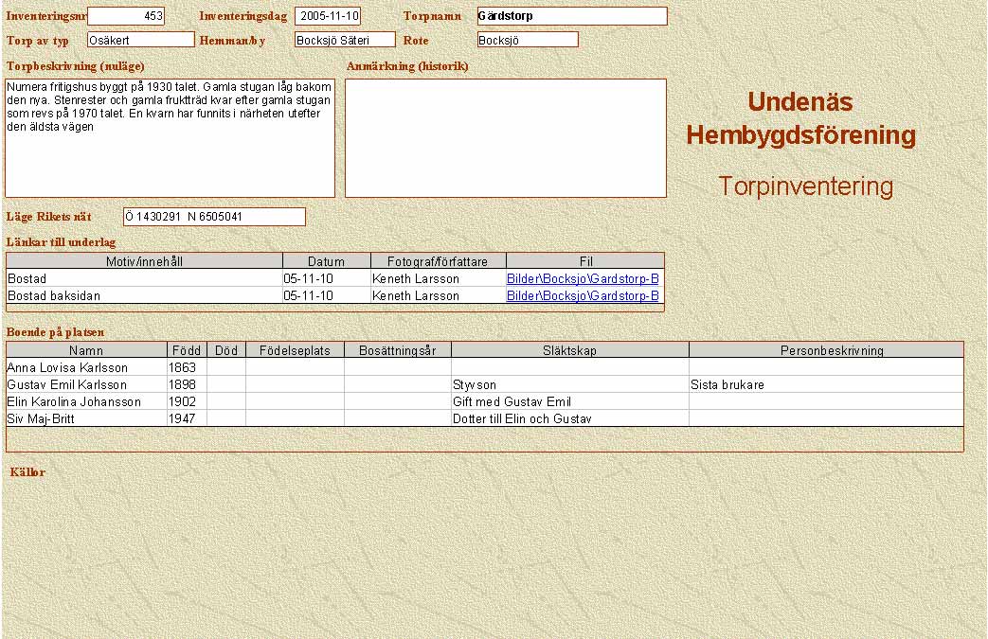The image size is (988, 639).
Task: Click the Släktskap column header
Action: point(569,350)
